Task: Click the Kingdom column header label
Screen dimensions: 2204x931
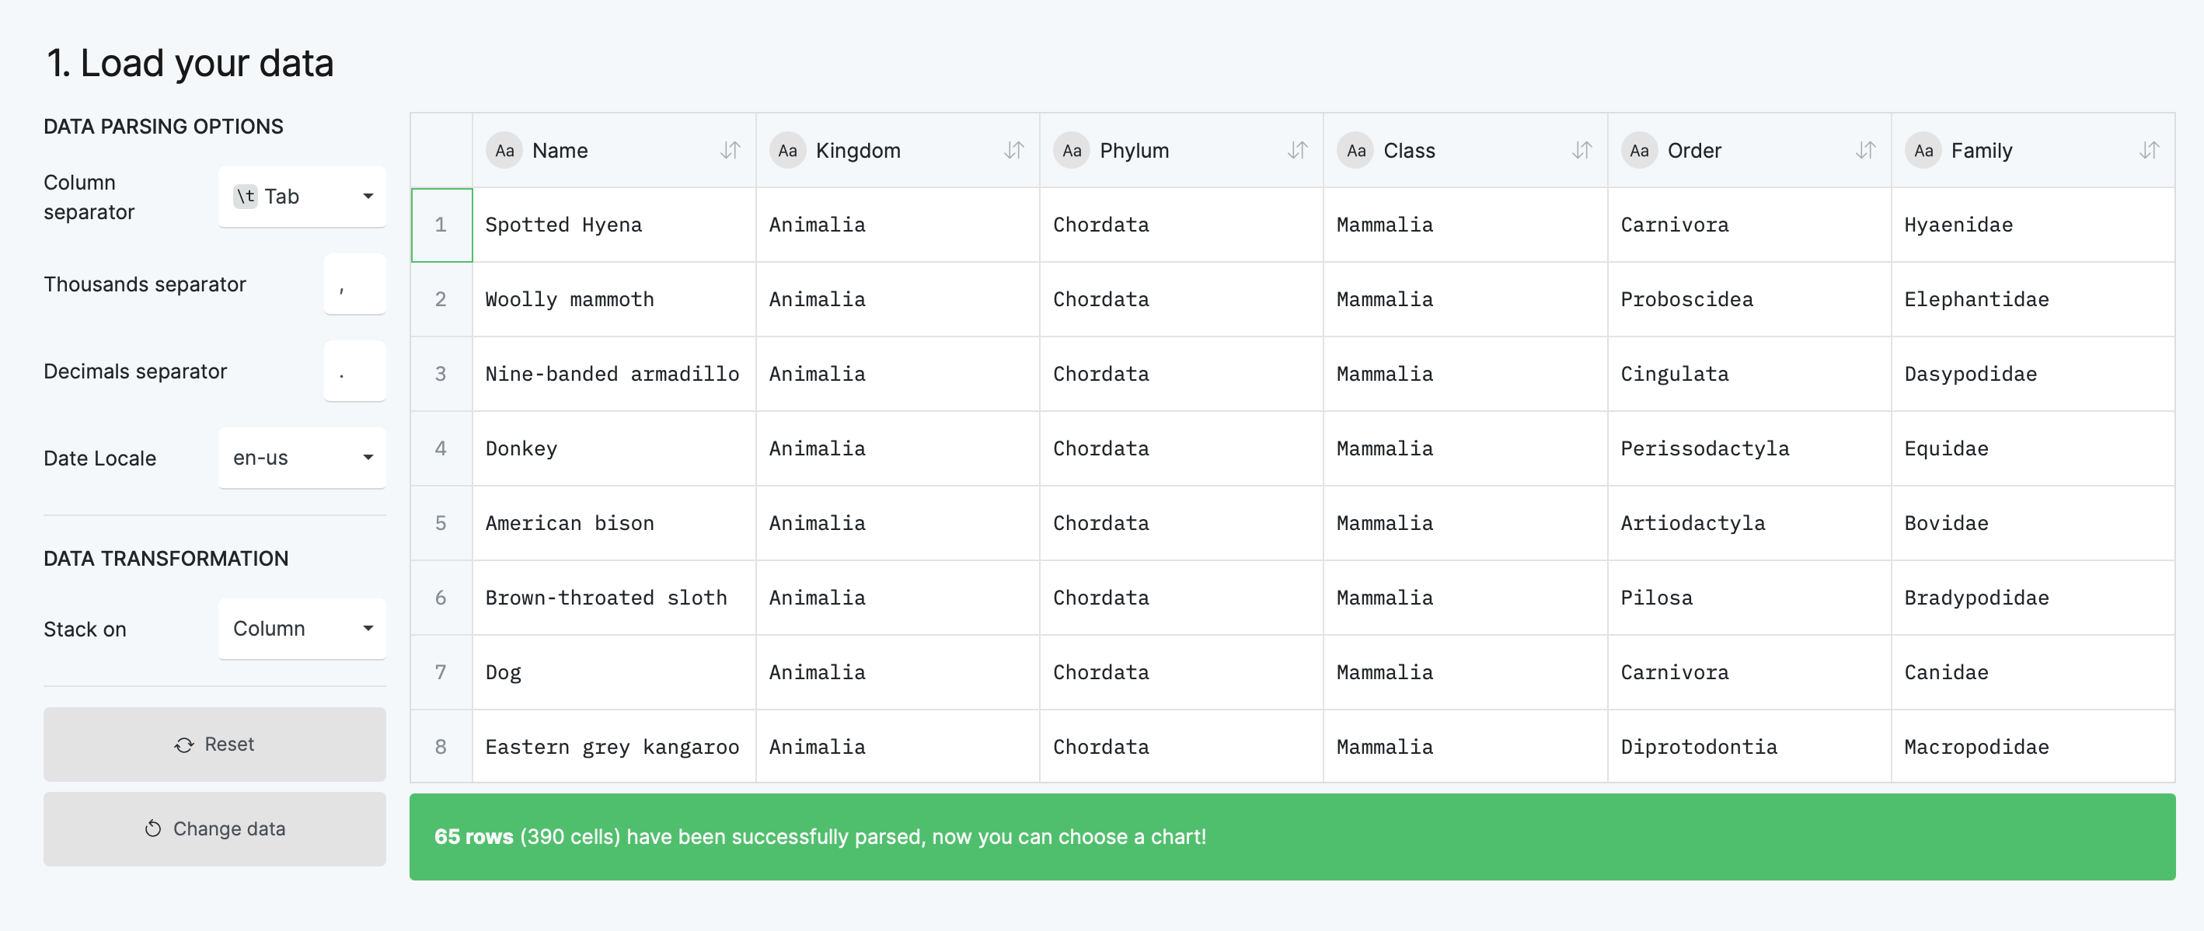Action: pyautogui.click(x=858, y=151)
